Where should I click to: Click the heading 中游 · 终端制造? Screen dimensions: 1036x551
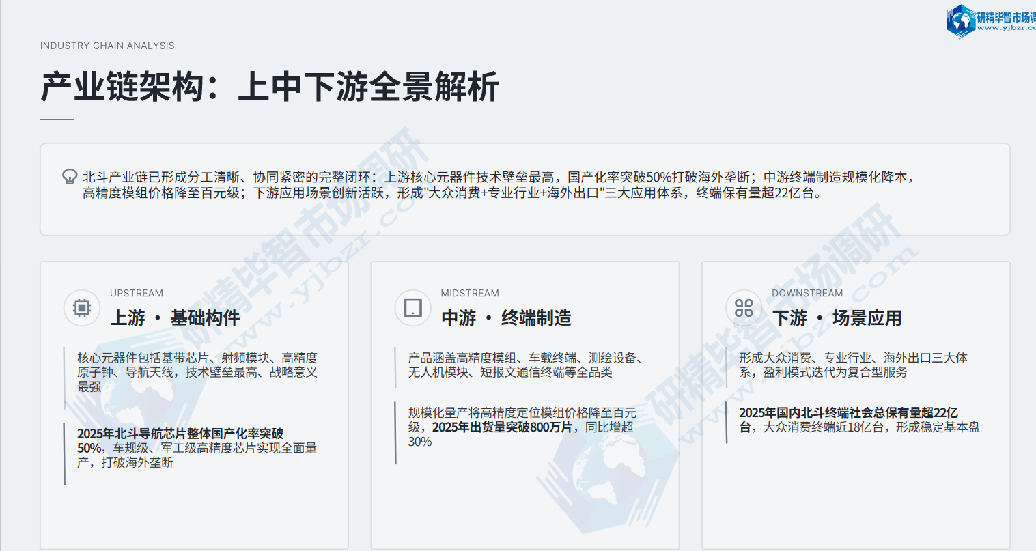coord(506,318)
